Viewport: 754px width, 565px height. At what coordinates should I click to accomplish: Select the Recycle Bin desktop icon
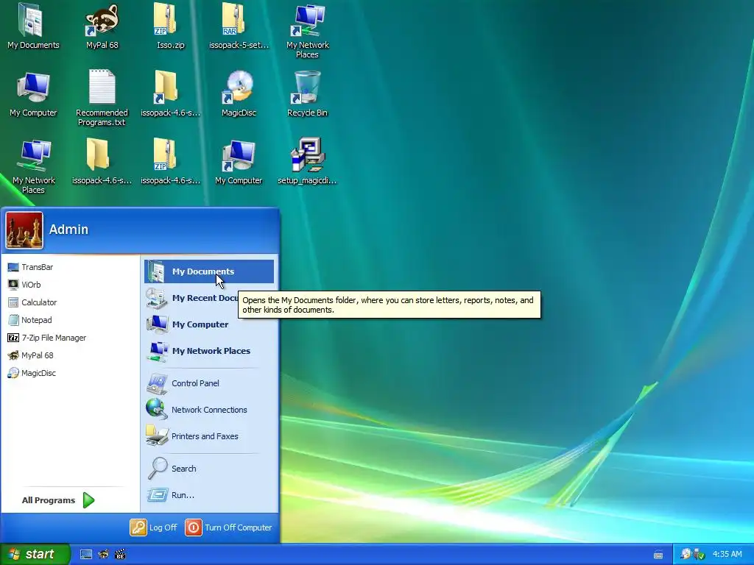pyautogui.click(x=307, y=94)
